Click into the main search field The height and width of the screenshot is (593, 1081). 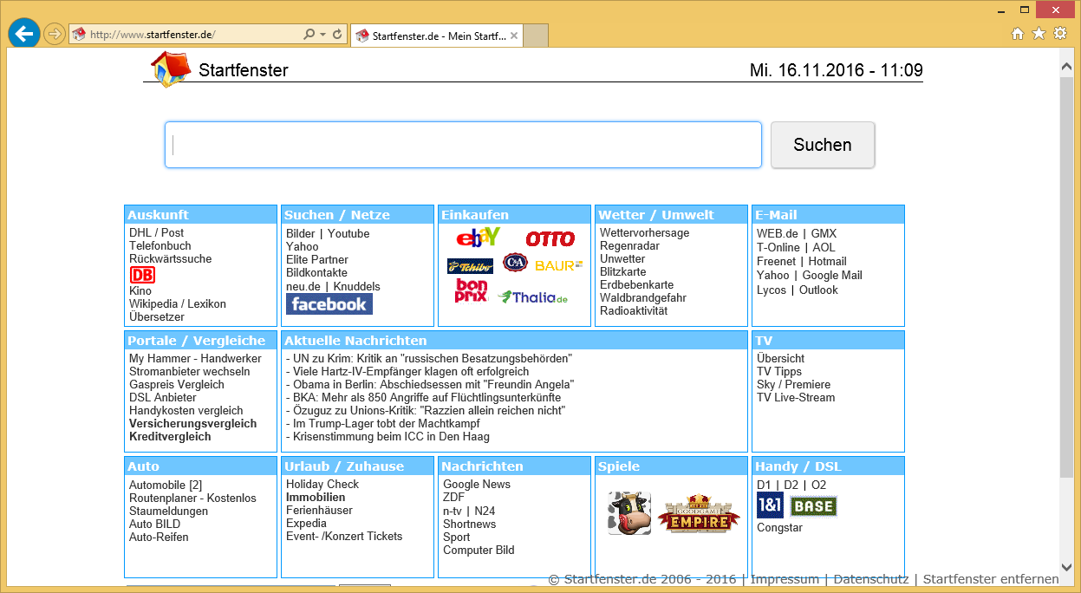pyautogui.click(x=463, y=145)
